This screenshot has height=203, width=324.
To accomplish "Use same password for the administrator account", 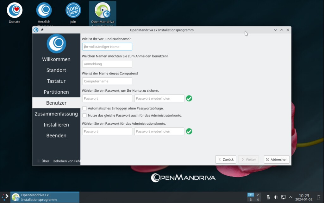I will tap(84, 115).
